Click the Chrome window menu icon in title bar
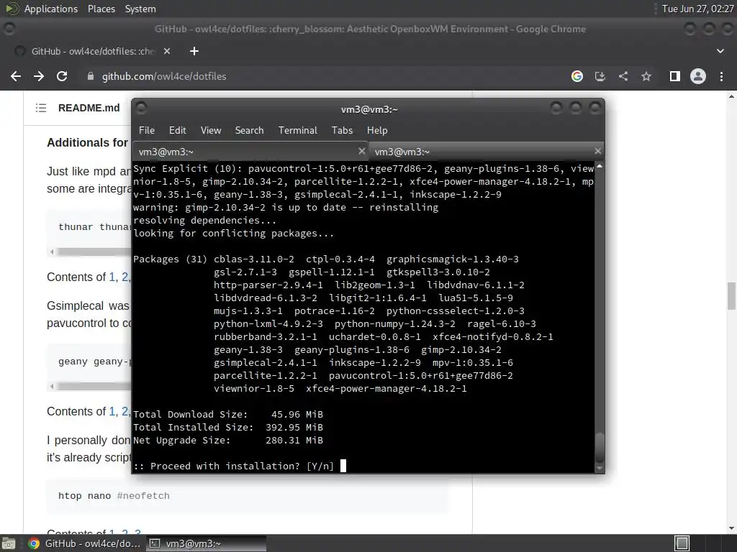Viewport: 737px width, 552px height. coord(9,29)
